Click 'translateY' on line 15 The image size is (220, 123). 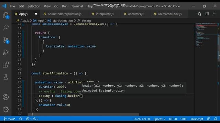point(55,46)
